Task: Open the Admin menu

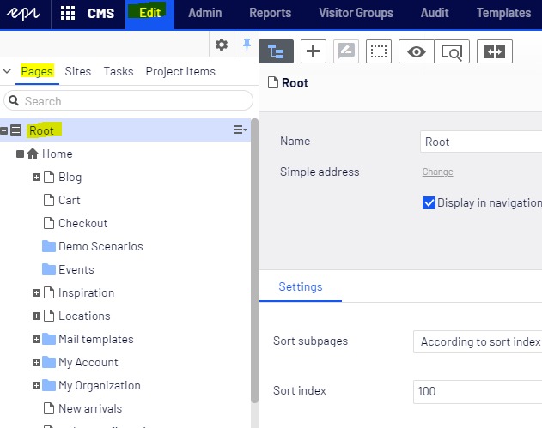Action: pyautogui.click(x=204, y=14)
